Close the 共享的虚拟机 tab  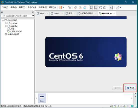pos(96,13)
